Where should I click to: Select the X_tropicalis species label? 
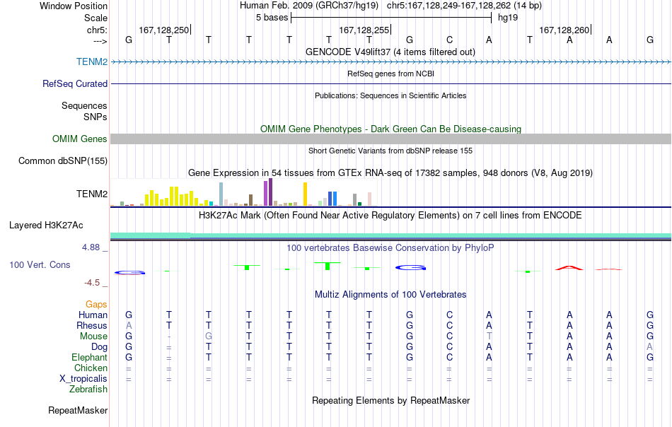click(83, 379)
